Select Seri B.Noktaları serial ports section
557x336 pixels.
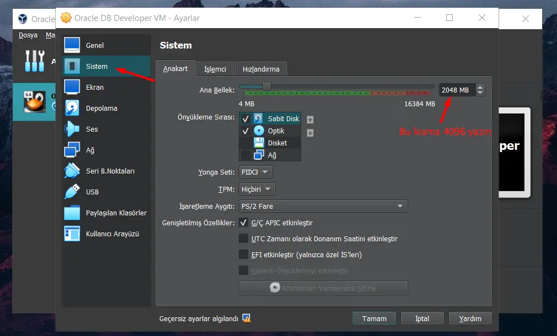pos(110,171)
